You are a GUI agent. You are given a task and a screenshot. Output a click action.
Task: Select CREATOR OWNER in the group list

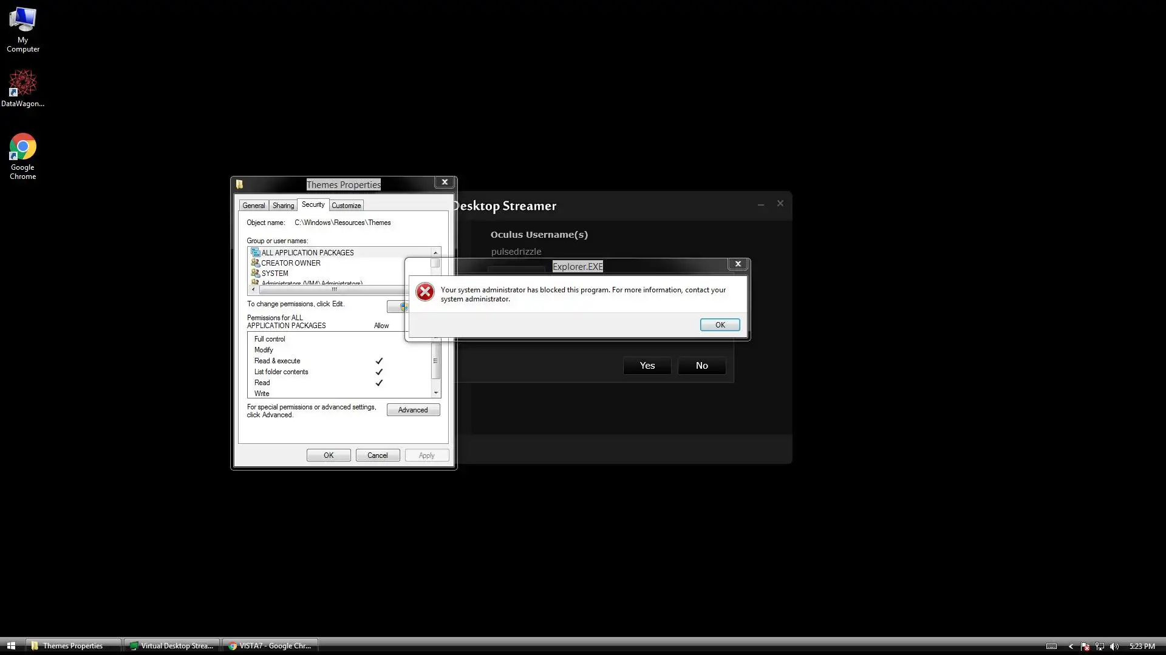coord(290,263)
